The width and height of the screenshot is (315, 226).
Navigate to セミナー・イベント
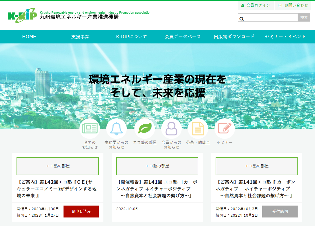click(x=285, y=37)
